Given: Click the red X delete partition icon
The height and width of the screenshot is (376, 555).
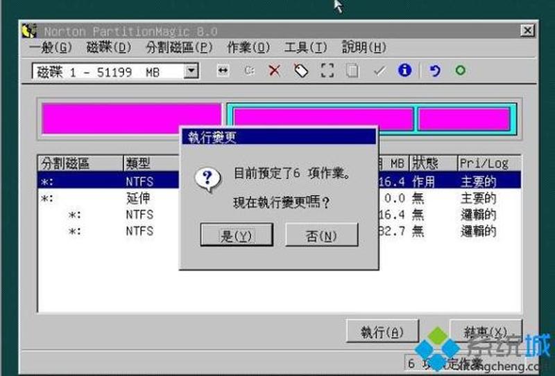Looking at the screenshot, I should pyautogui.click(x=275, y=71).
